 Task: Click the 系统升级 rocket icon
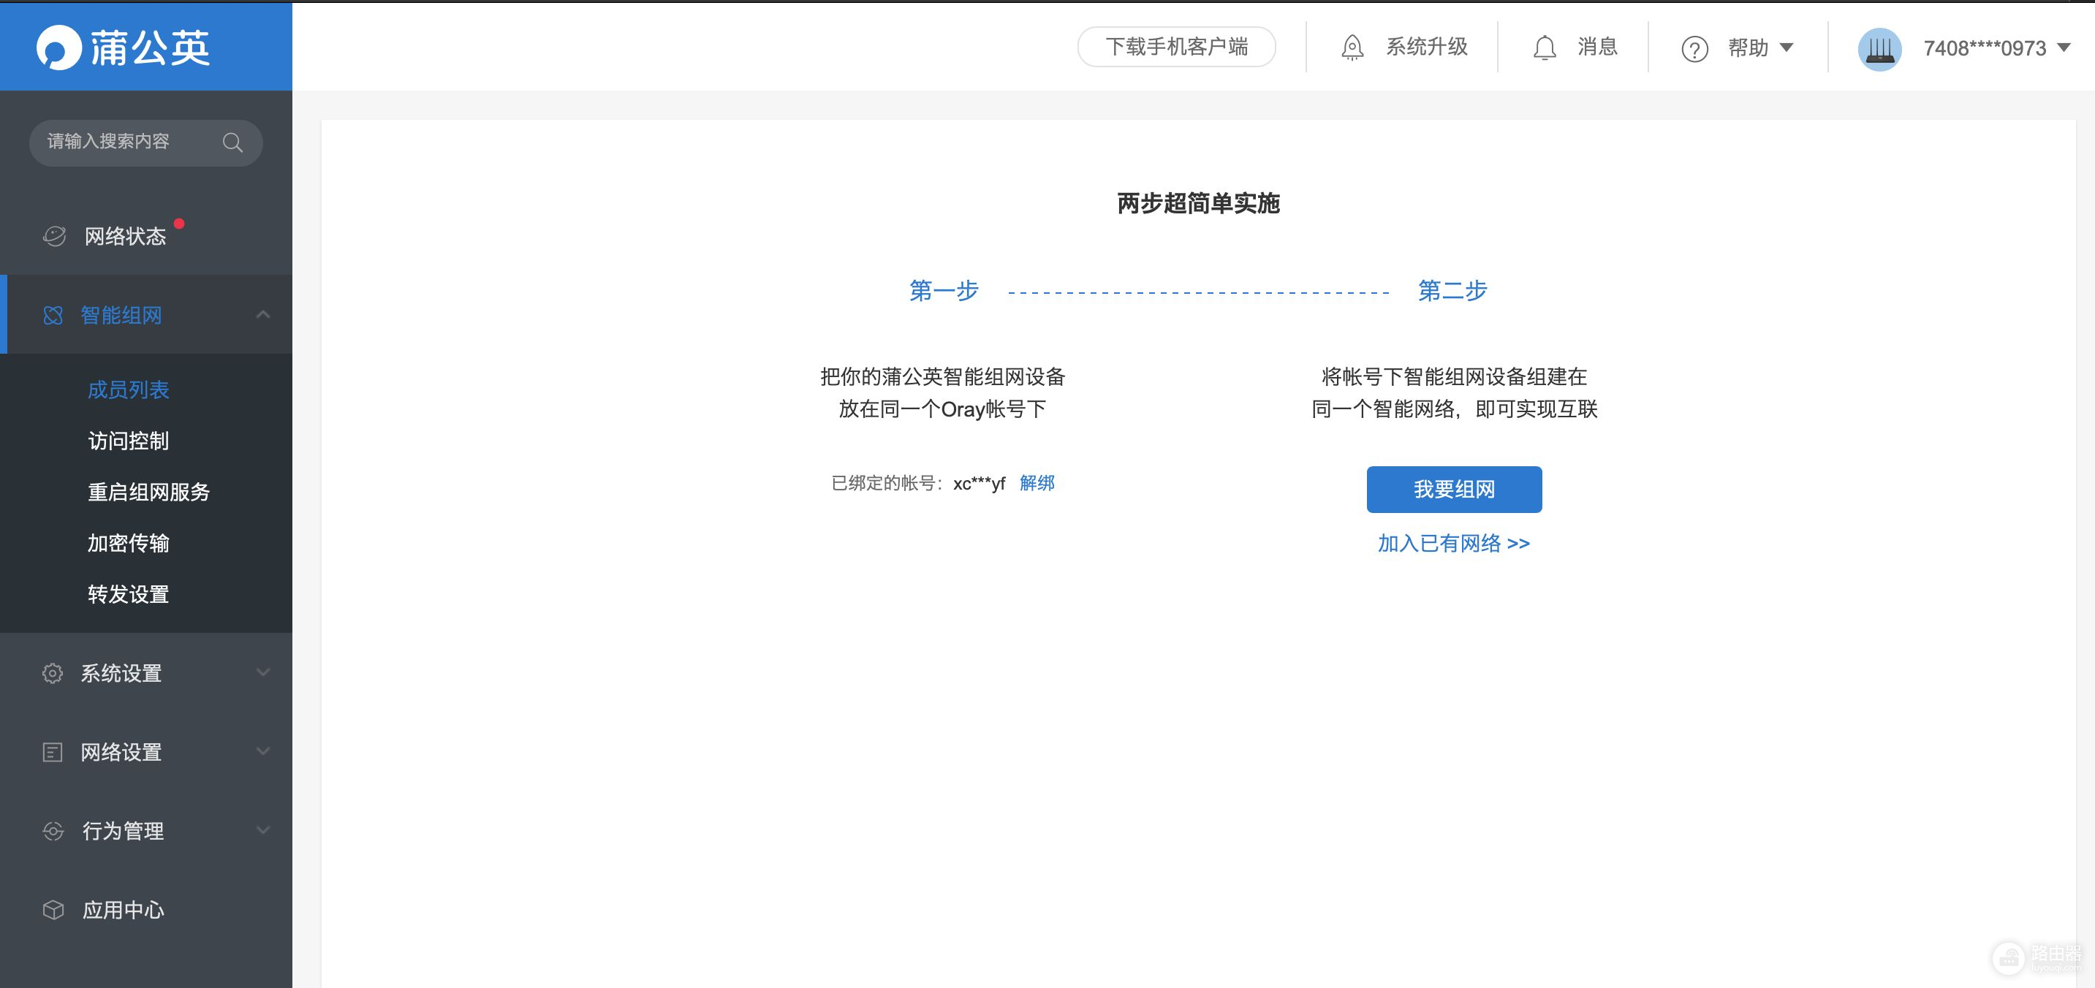(1352, 47)
